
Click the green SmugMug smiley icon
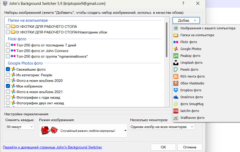[176, 104]
